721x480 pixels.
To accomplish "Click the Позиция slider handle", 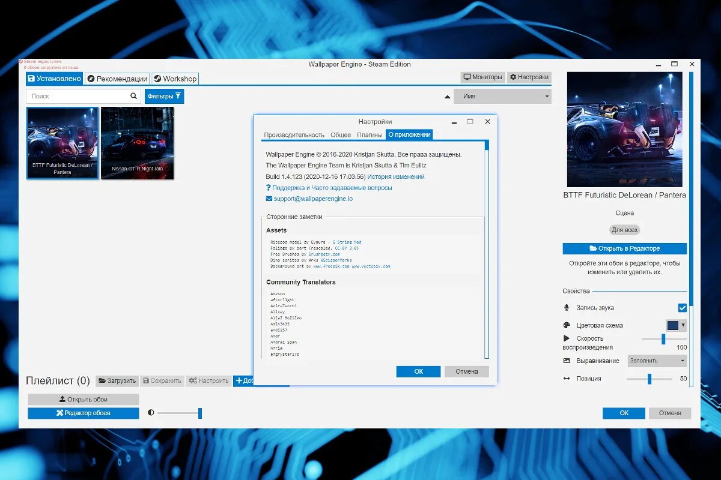I will coord(650,379).
